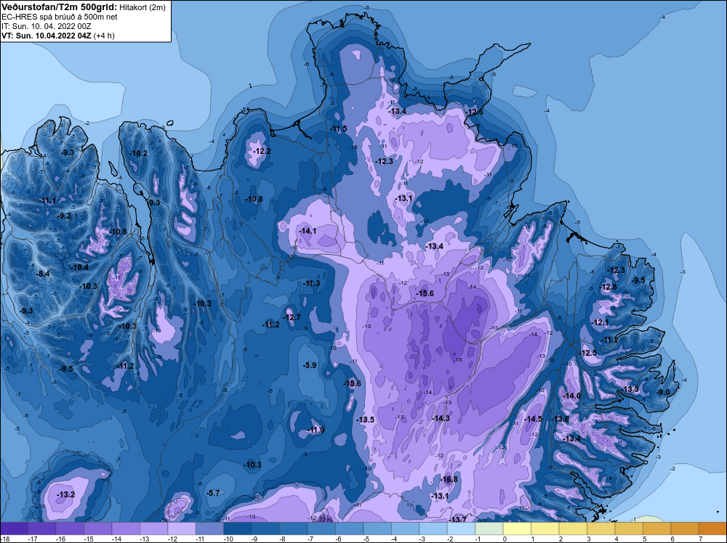
Task: Click the -12.8 temperature value
Action: 608,287
